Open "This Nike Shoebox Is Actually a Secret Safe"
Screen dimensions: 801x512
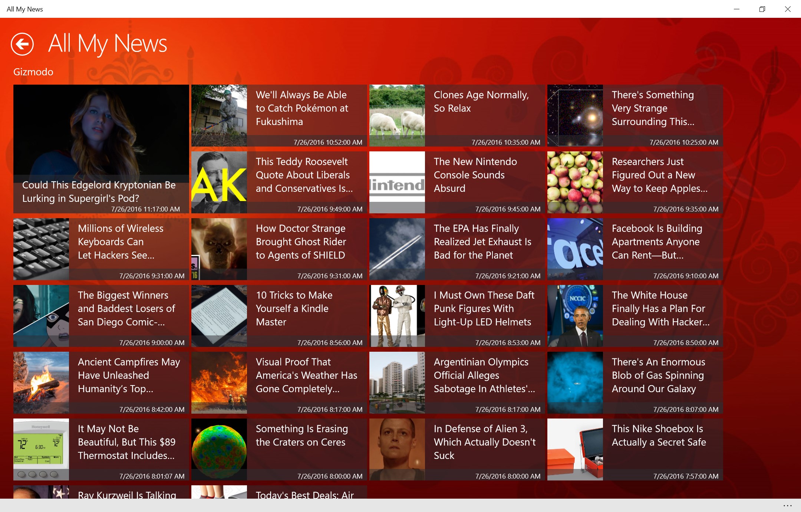click(x=658, y=435)
